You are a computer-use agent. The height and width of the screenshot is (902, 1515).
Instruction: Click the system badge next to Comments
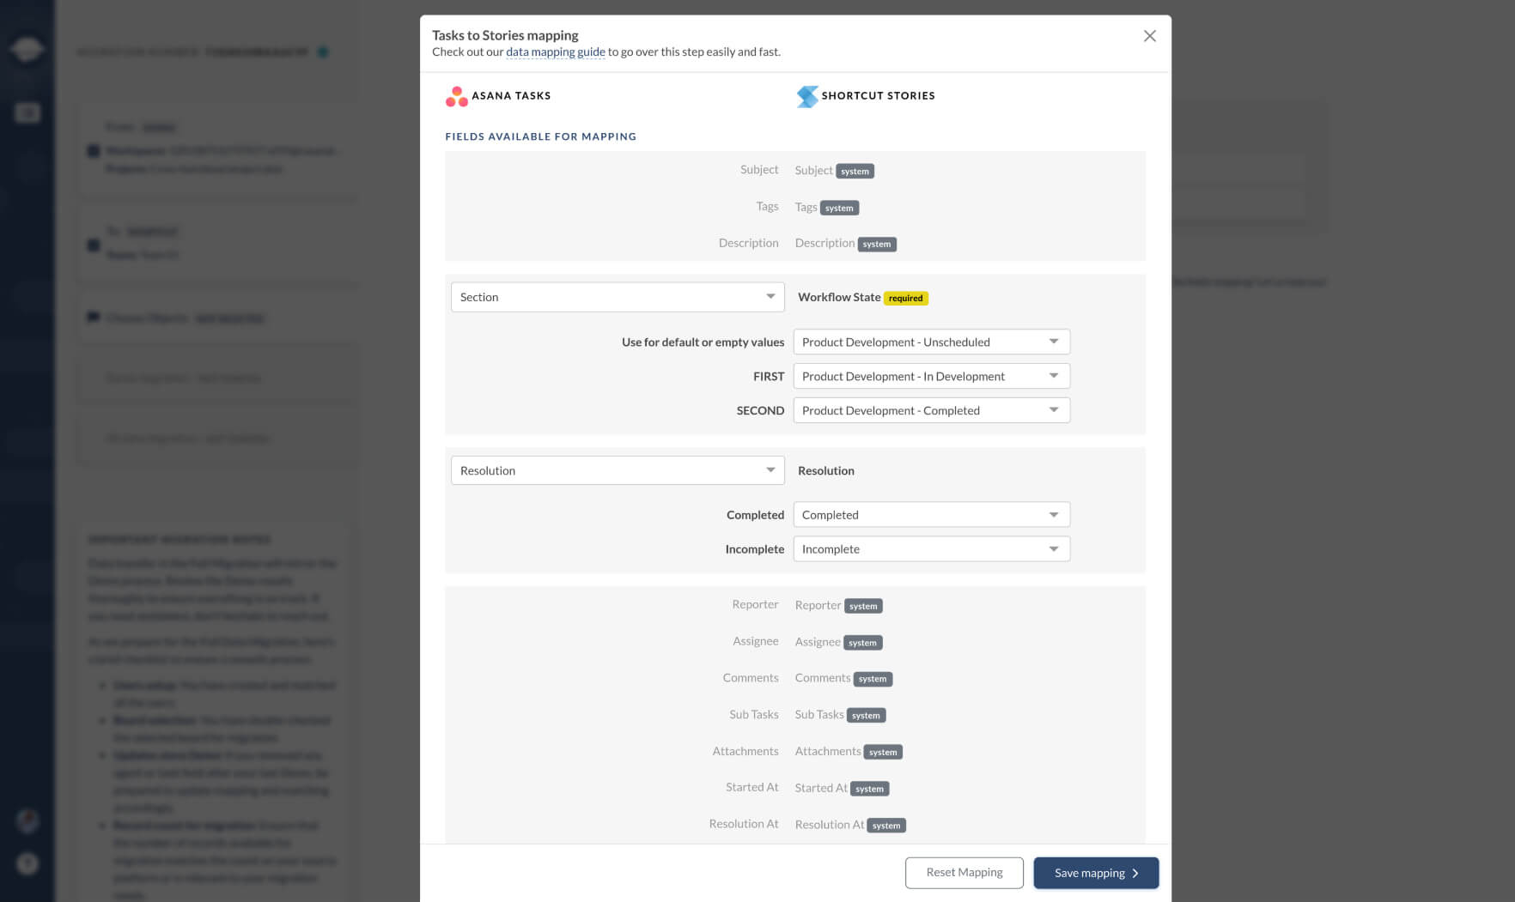point(873,680)
